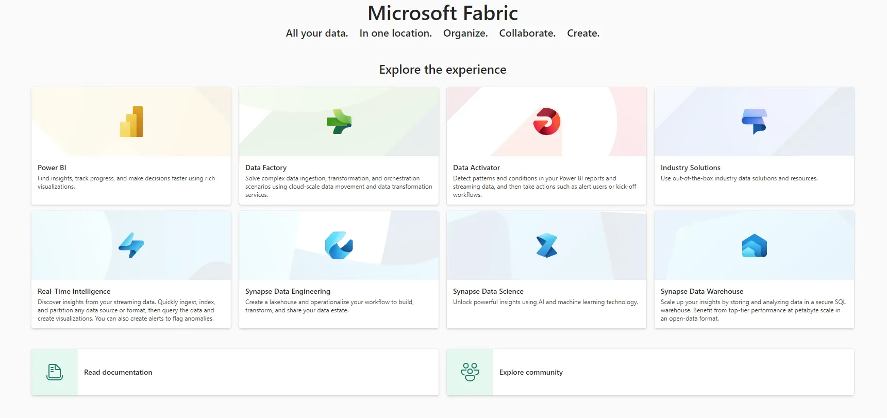Open the Explore community link
The height and width of the screenshot is (418, 887).
click(x=531, y=372)
